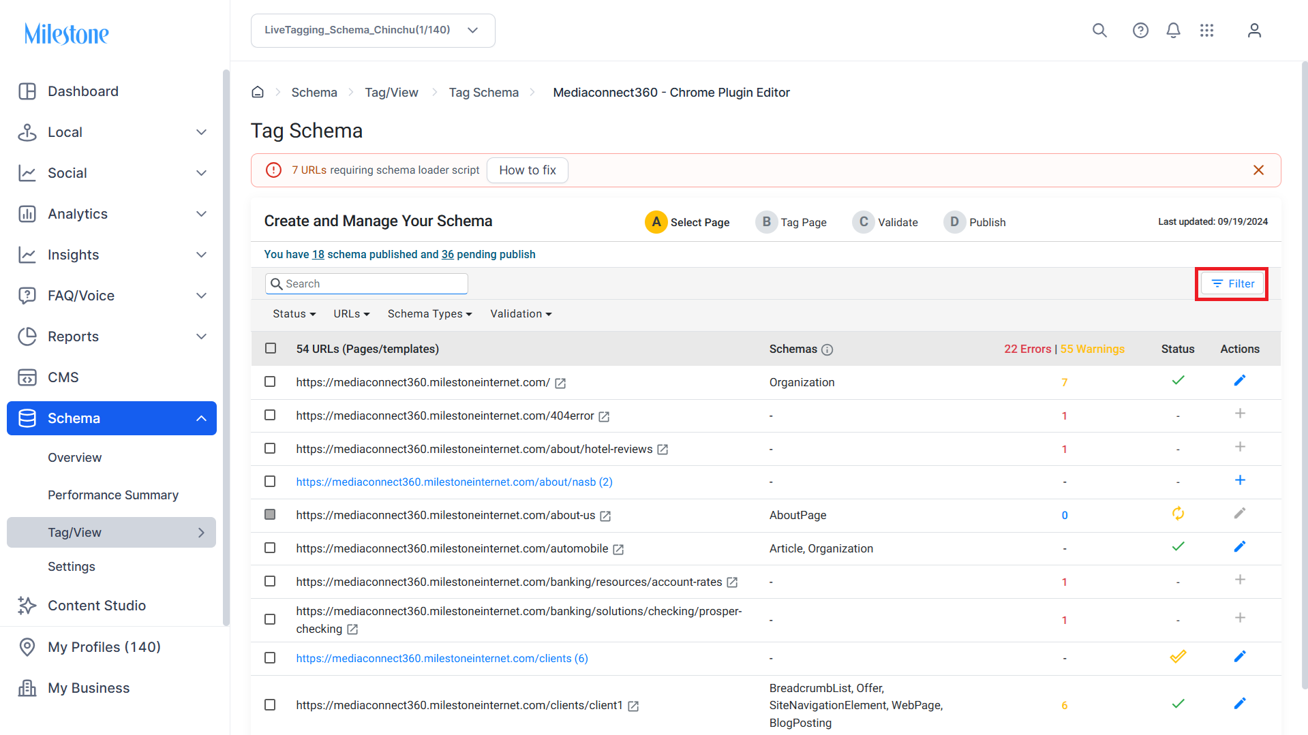Edit schema for the clients (6) row
The width and height of the screenshot is (1308, 735).
(x=1240, y=657)
